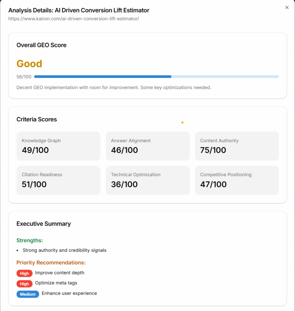
Task: Click the Citation Readiness score card
Action: 58,180
